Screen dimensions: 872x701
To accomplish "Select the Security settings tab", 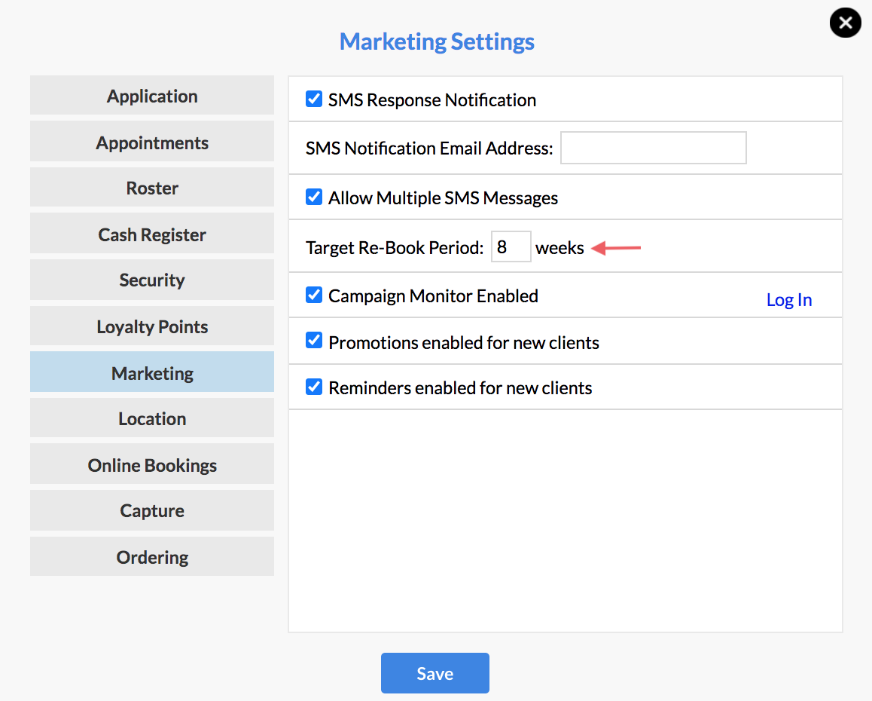I will click(152, 280).
